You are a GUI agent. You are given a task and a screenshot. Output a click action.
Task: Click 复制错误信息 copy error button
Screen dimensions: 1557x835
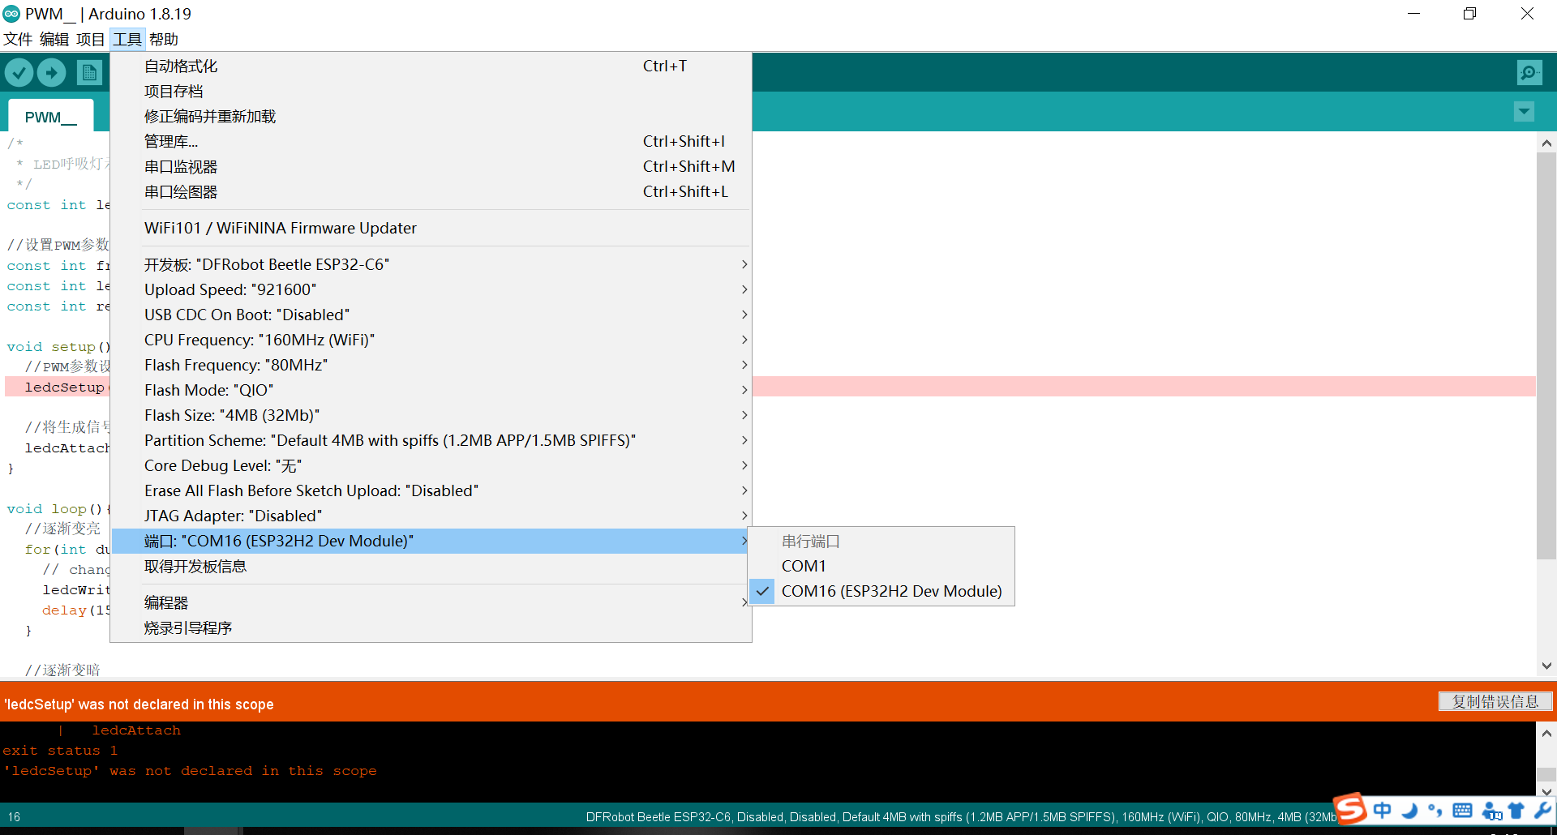(x=1495, y=701)
